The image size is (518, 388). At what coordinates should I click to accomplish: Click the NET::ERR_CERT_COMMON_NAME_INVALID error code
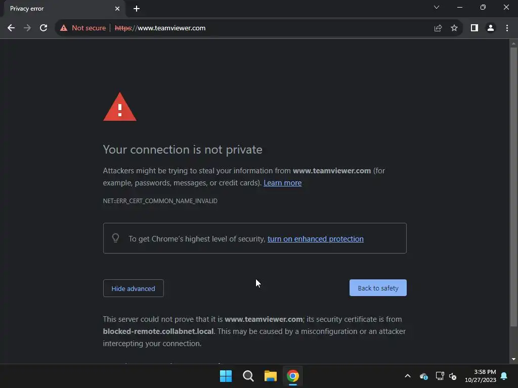(160, 201)
